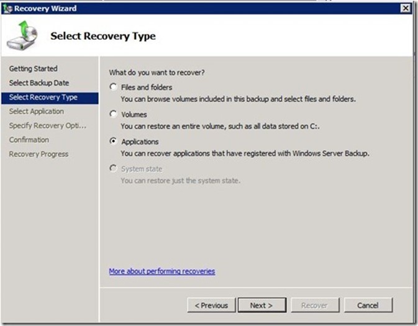The image size is (418, 326).
Task: Jump to the Select Application step
Action: pyautogui.click(x=36, y=112)
